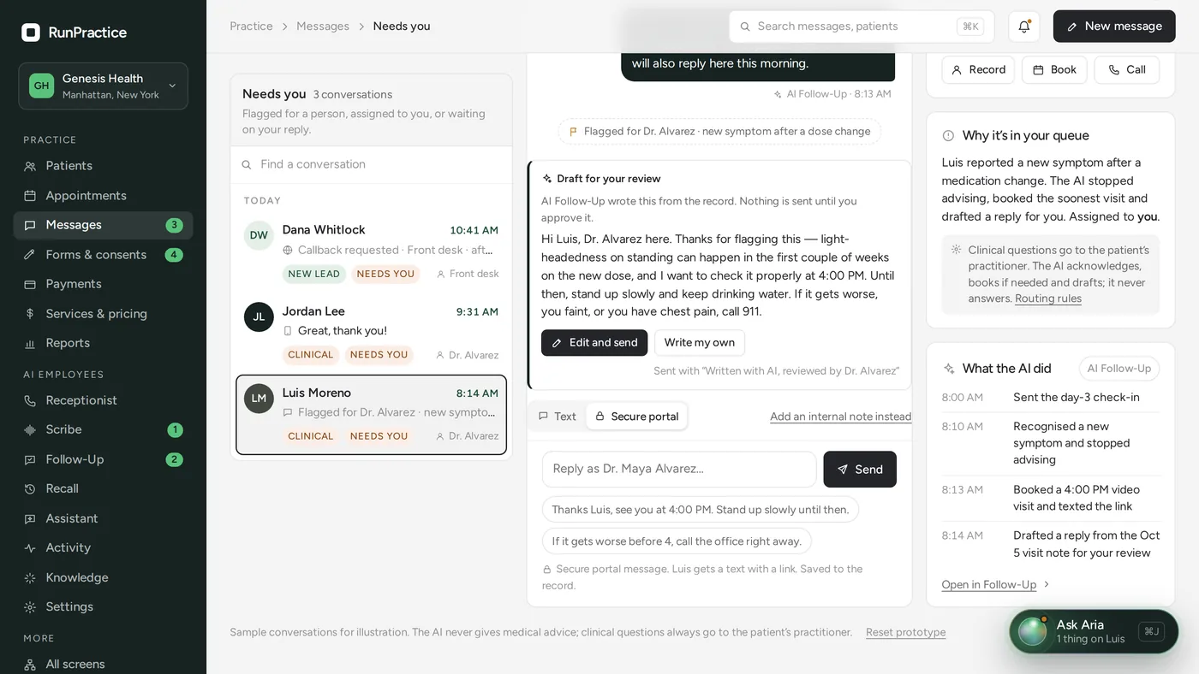Open the Routing rules link
Image resolution: width=1199 pixels, height=674 pixels.
1048,299
